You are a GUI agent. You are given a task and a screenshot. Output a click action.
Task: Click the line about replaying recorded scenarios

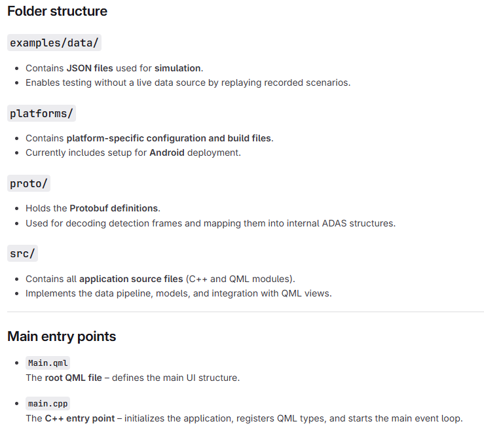(188, 83)
